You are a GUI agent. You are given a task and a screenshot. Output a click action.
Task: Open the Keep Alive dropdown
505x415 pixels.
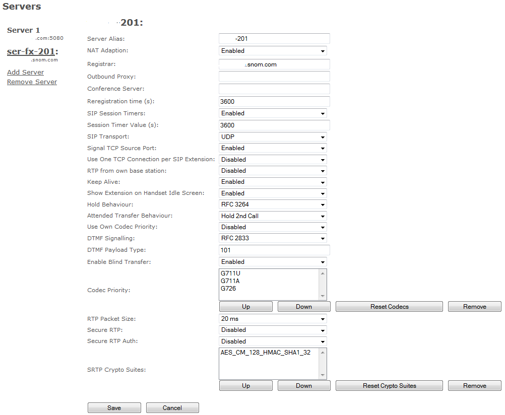273,182
